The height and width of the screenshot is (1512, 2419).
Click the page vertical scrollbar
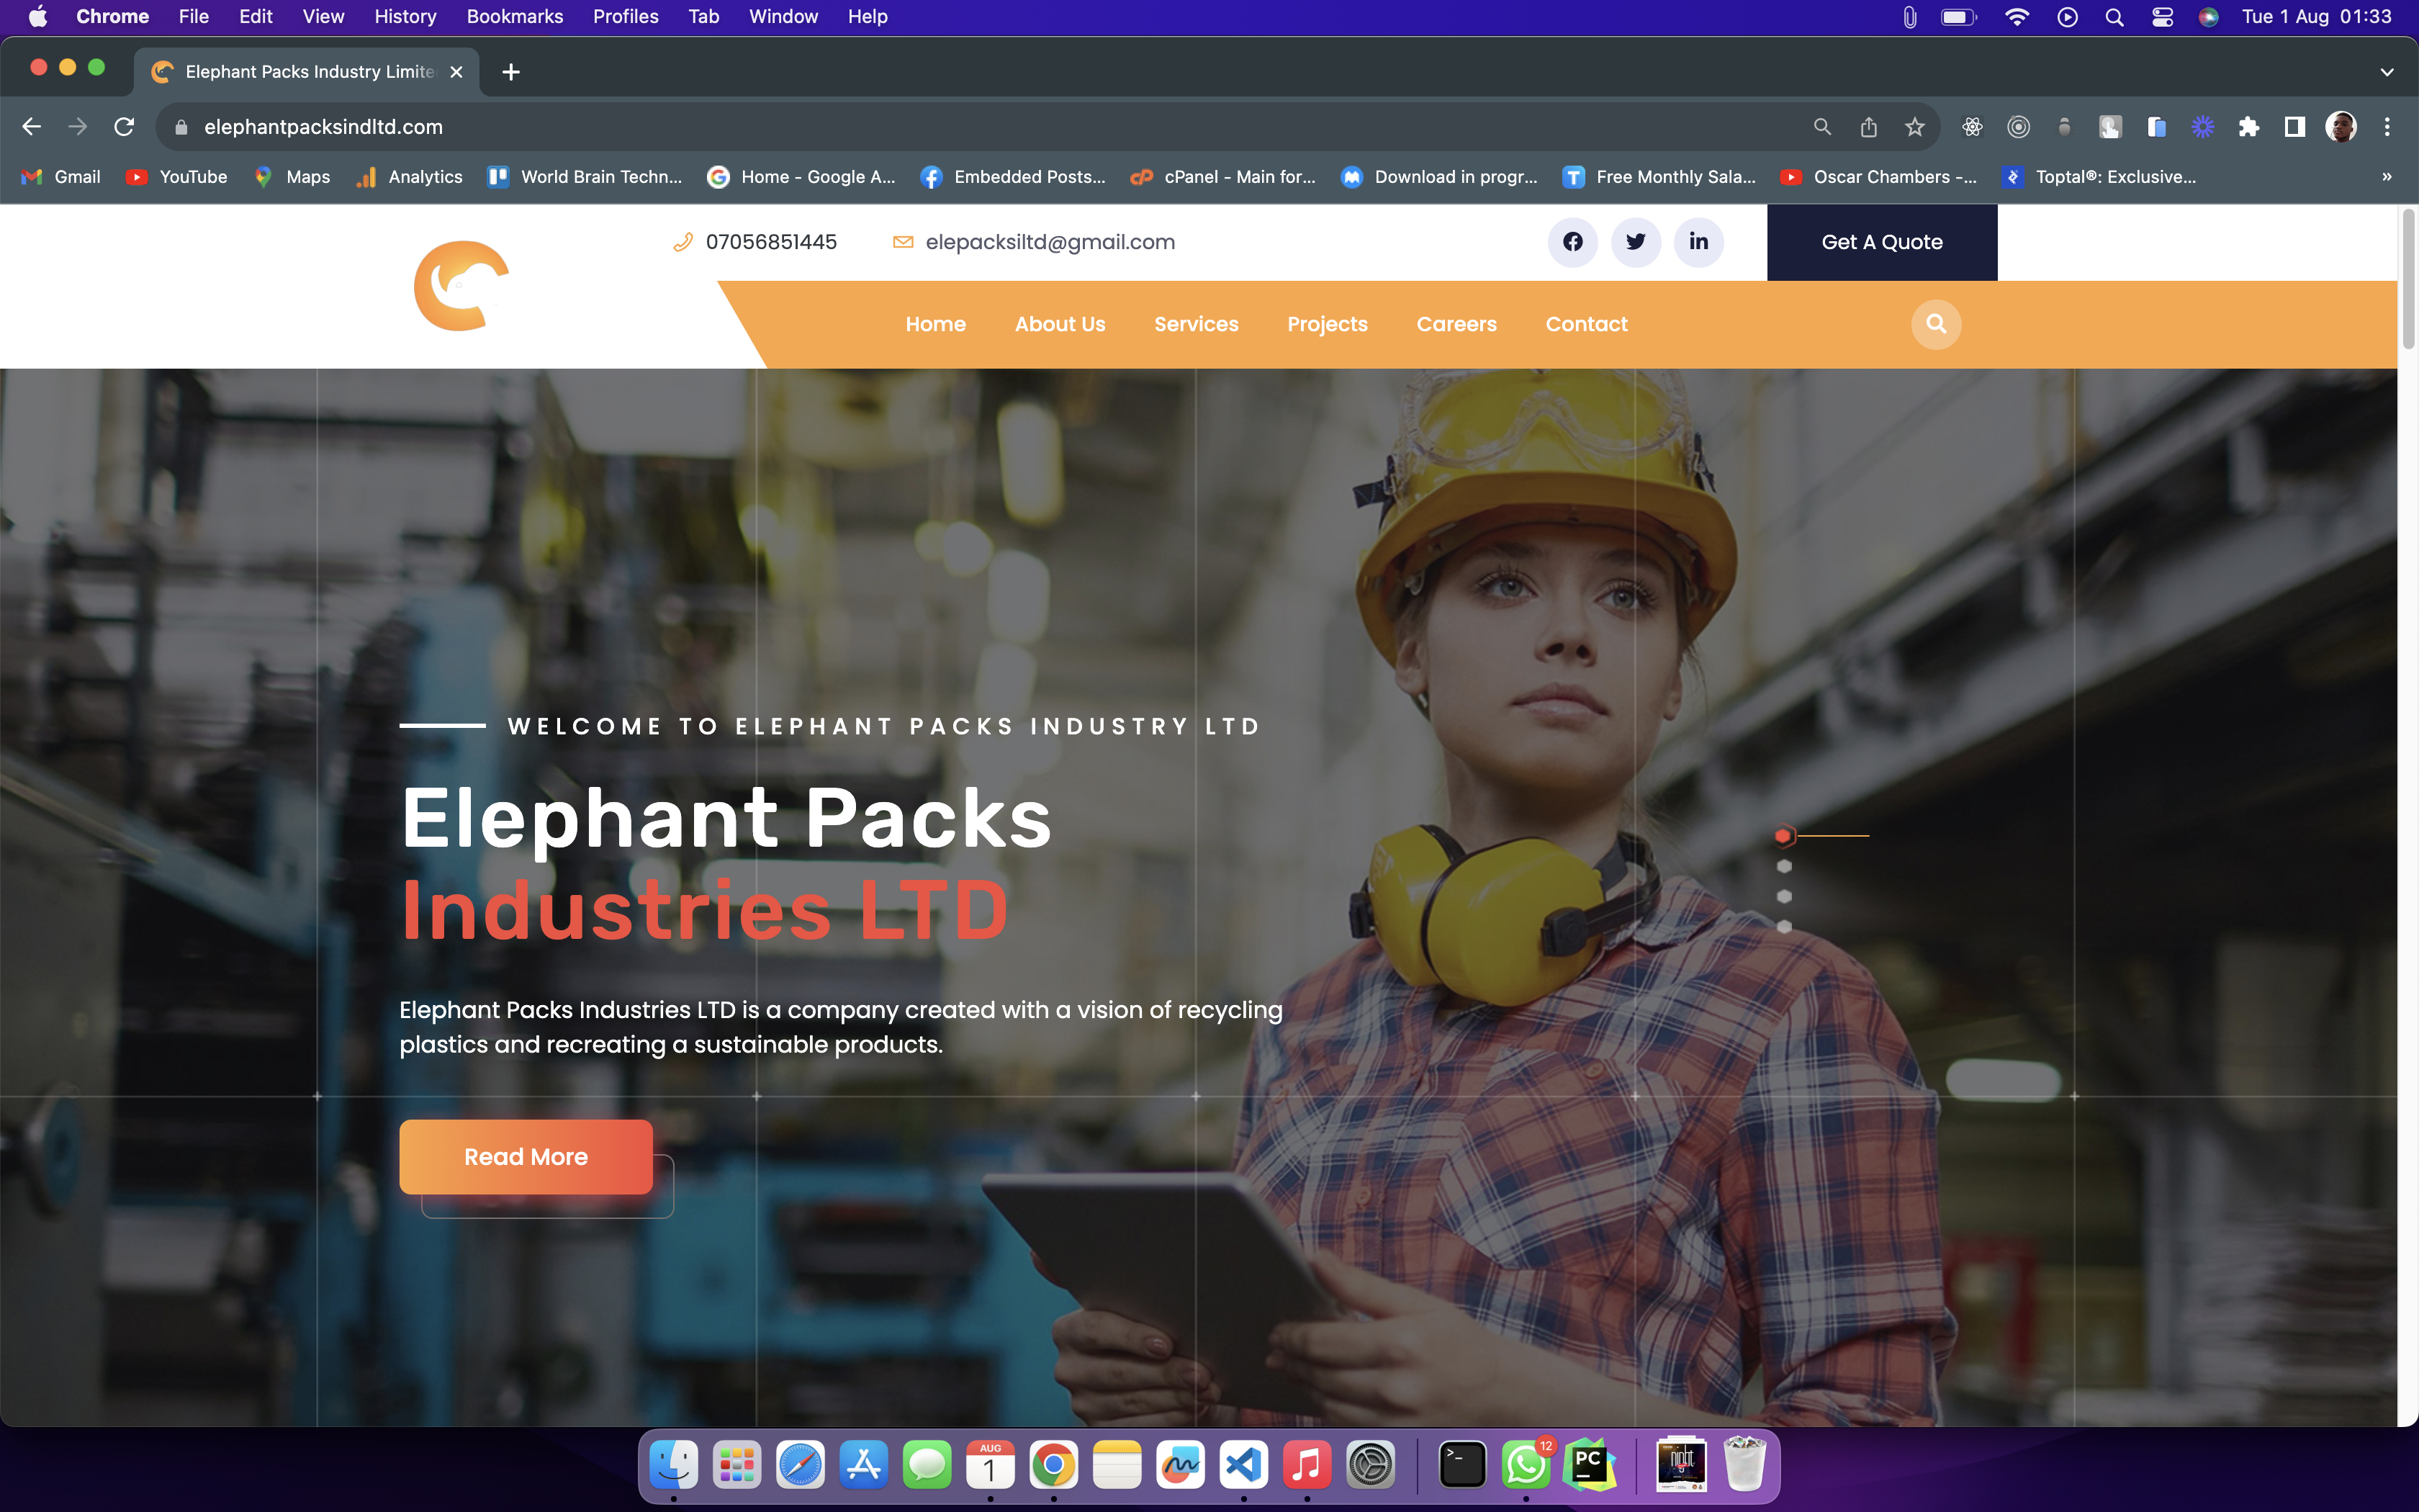2408,280
